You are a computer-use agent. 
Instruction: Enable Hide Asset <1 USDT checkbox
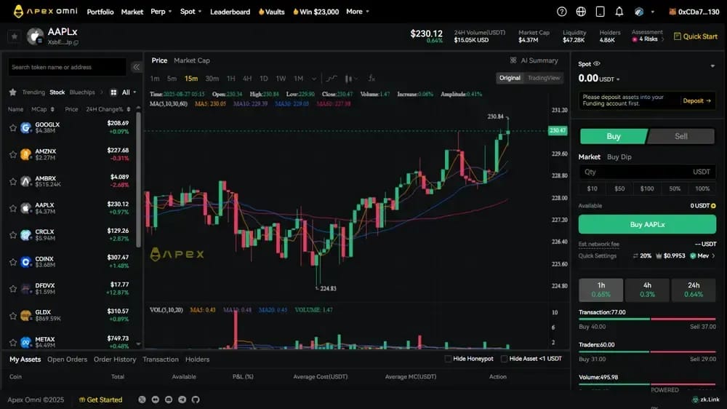coord(504,358)
